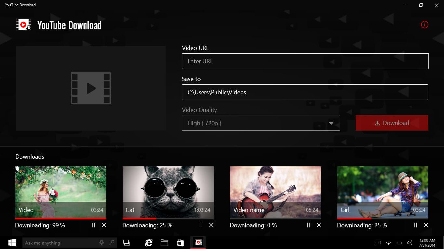Click the 'Downloads' section heading
Viewport: 444px width, 249px height.
click(30, 157)
